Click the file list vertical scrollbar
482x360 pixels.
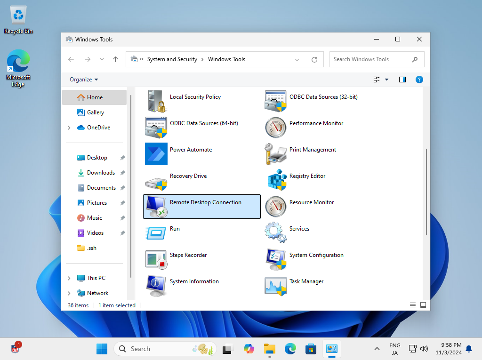click(426, 192)
